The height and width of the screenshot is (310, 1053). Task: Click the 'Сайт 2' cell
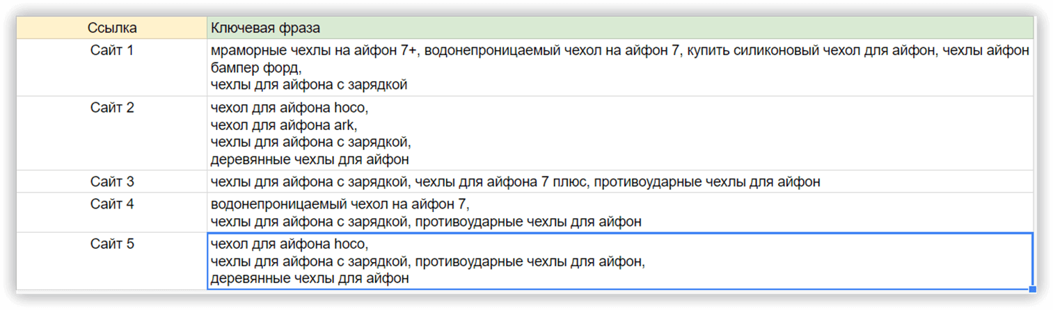(x=112, y=133)
